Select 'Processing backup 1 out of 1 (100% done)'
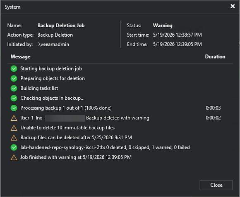 point(66,108)
